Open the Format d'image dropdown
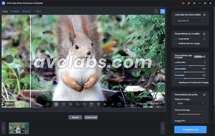The image size is (215, 136). pos(190,114)
